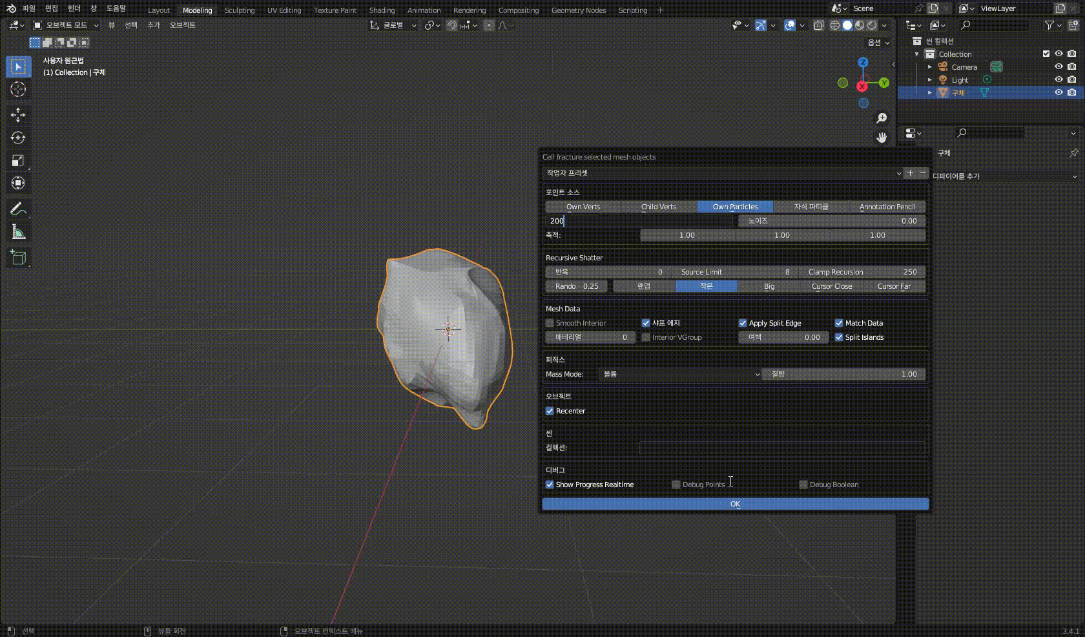Switch to the Sculpting workspace tab

[x=239, y=10]
